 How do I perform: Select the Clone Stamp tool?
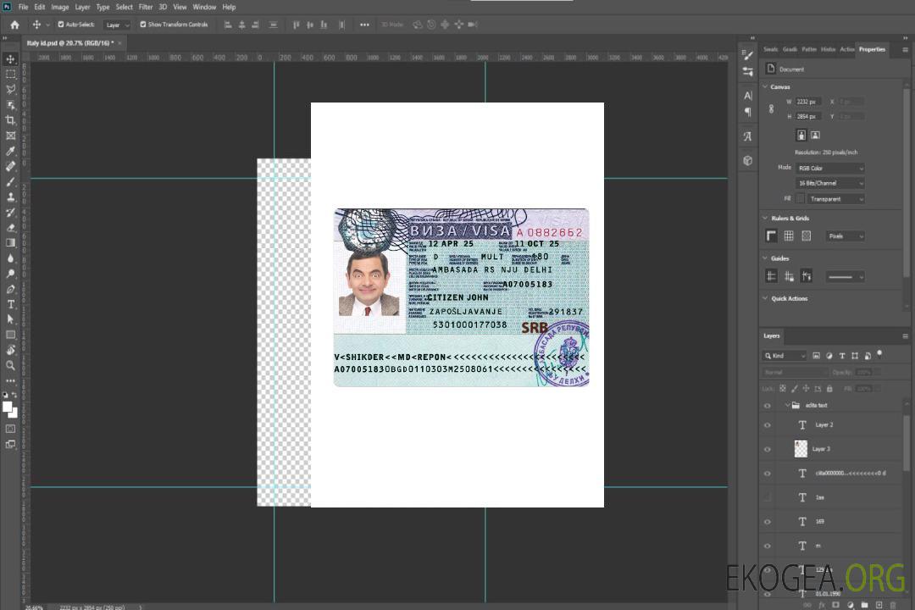10,197
